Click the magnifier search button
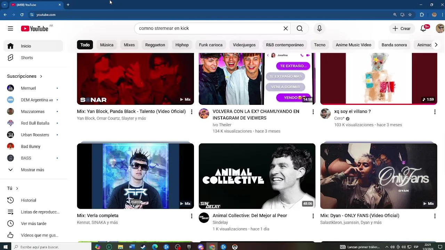Screen dimensions: 445x250 pos(300,28)
